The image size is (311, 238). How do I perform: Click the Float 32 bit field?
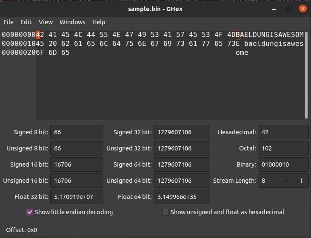pos(77,197)
